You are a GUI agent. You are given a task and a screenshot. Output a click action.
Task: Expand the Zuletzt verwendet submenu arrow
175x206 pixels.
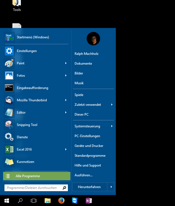click(112, 105)
